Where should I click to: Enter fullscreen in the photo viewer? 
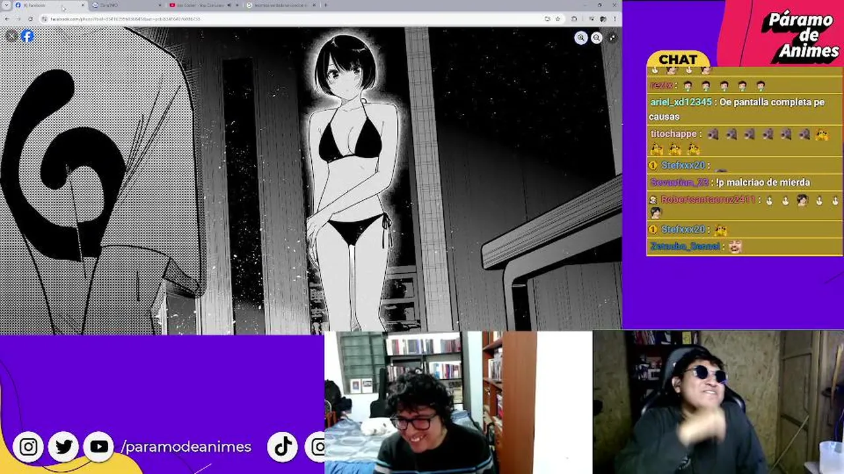[613, 38]
